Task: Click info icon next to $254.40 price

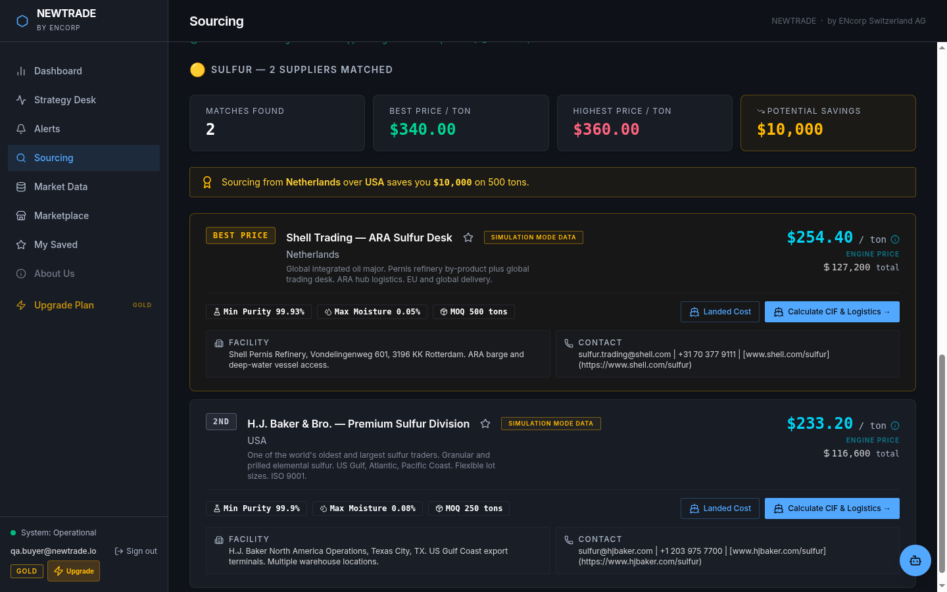Action: tap(895, 239)
